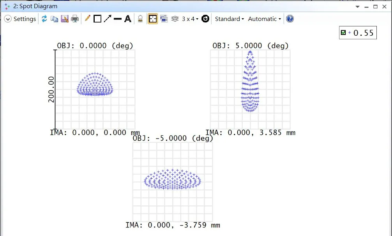392x236 pixels.
Task: Open the Automatic dropdown menu
Action: pyautogui.click(x=264, y=19)
